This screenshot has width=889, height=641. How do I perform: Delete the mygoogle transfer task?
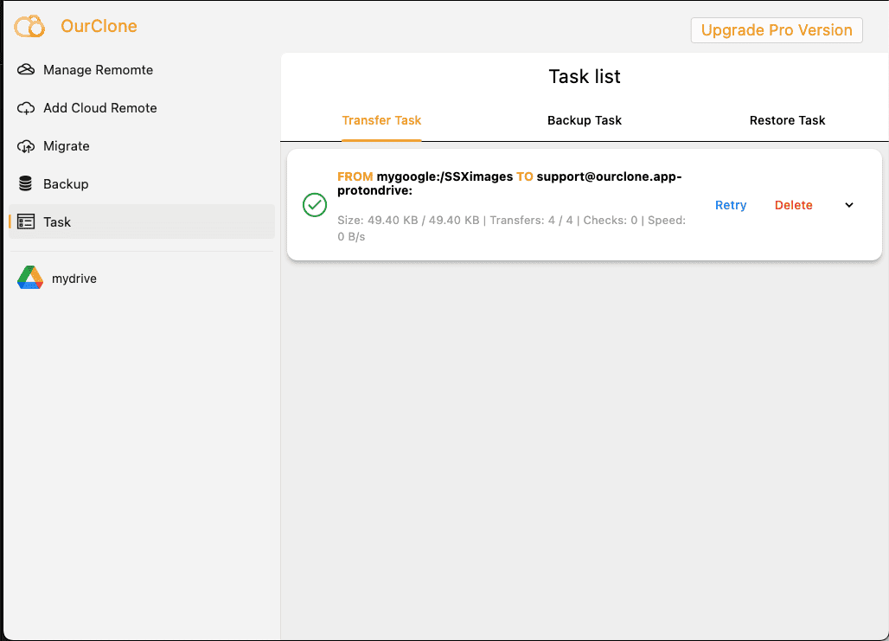coord(793,205)
